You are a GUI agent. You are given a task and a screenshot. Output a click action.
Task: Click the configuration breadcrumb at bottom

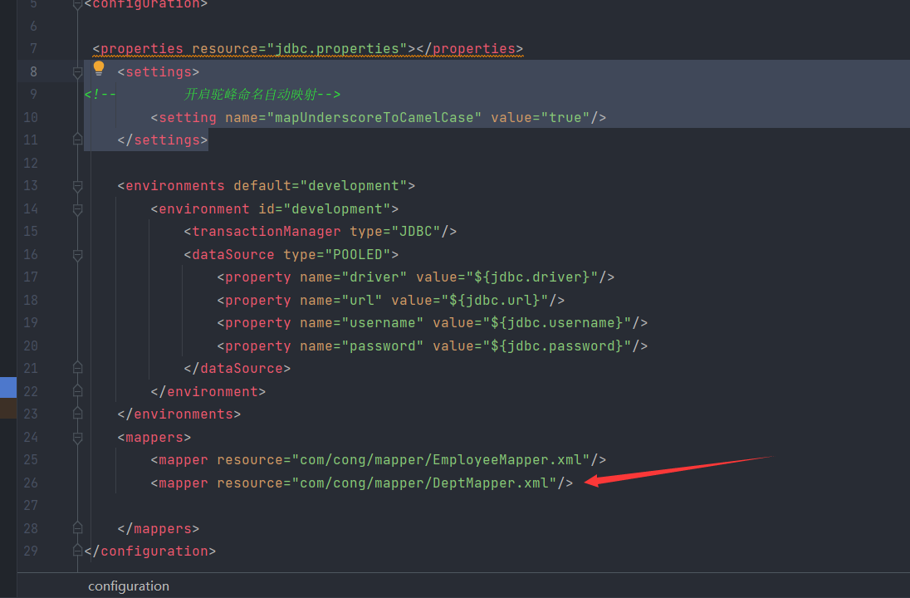(128, 586)
